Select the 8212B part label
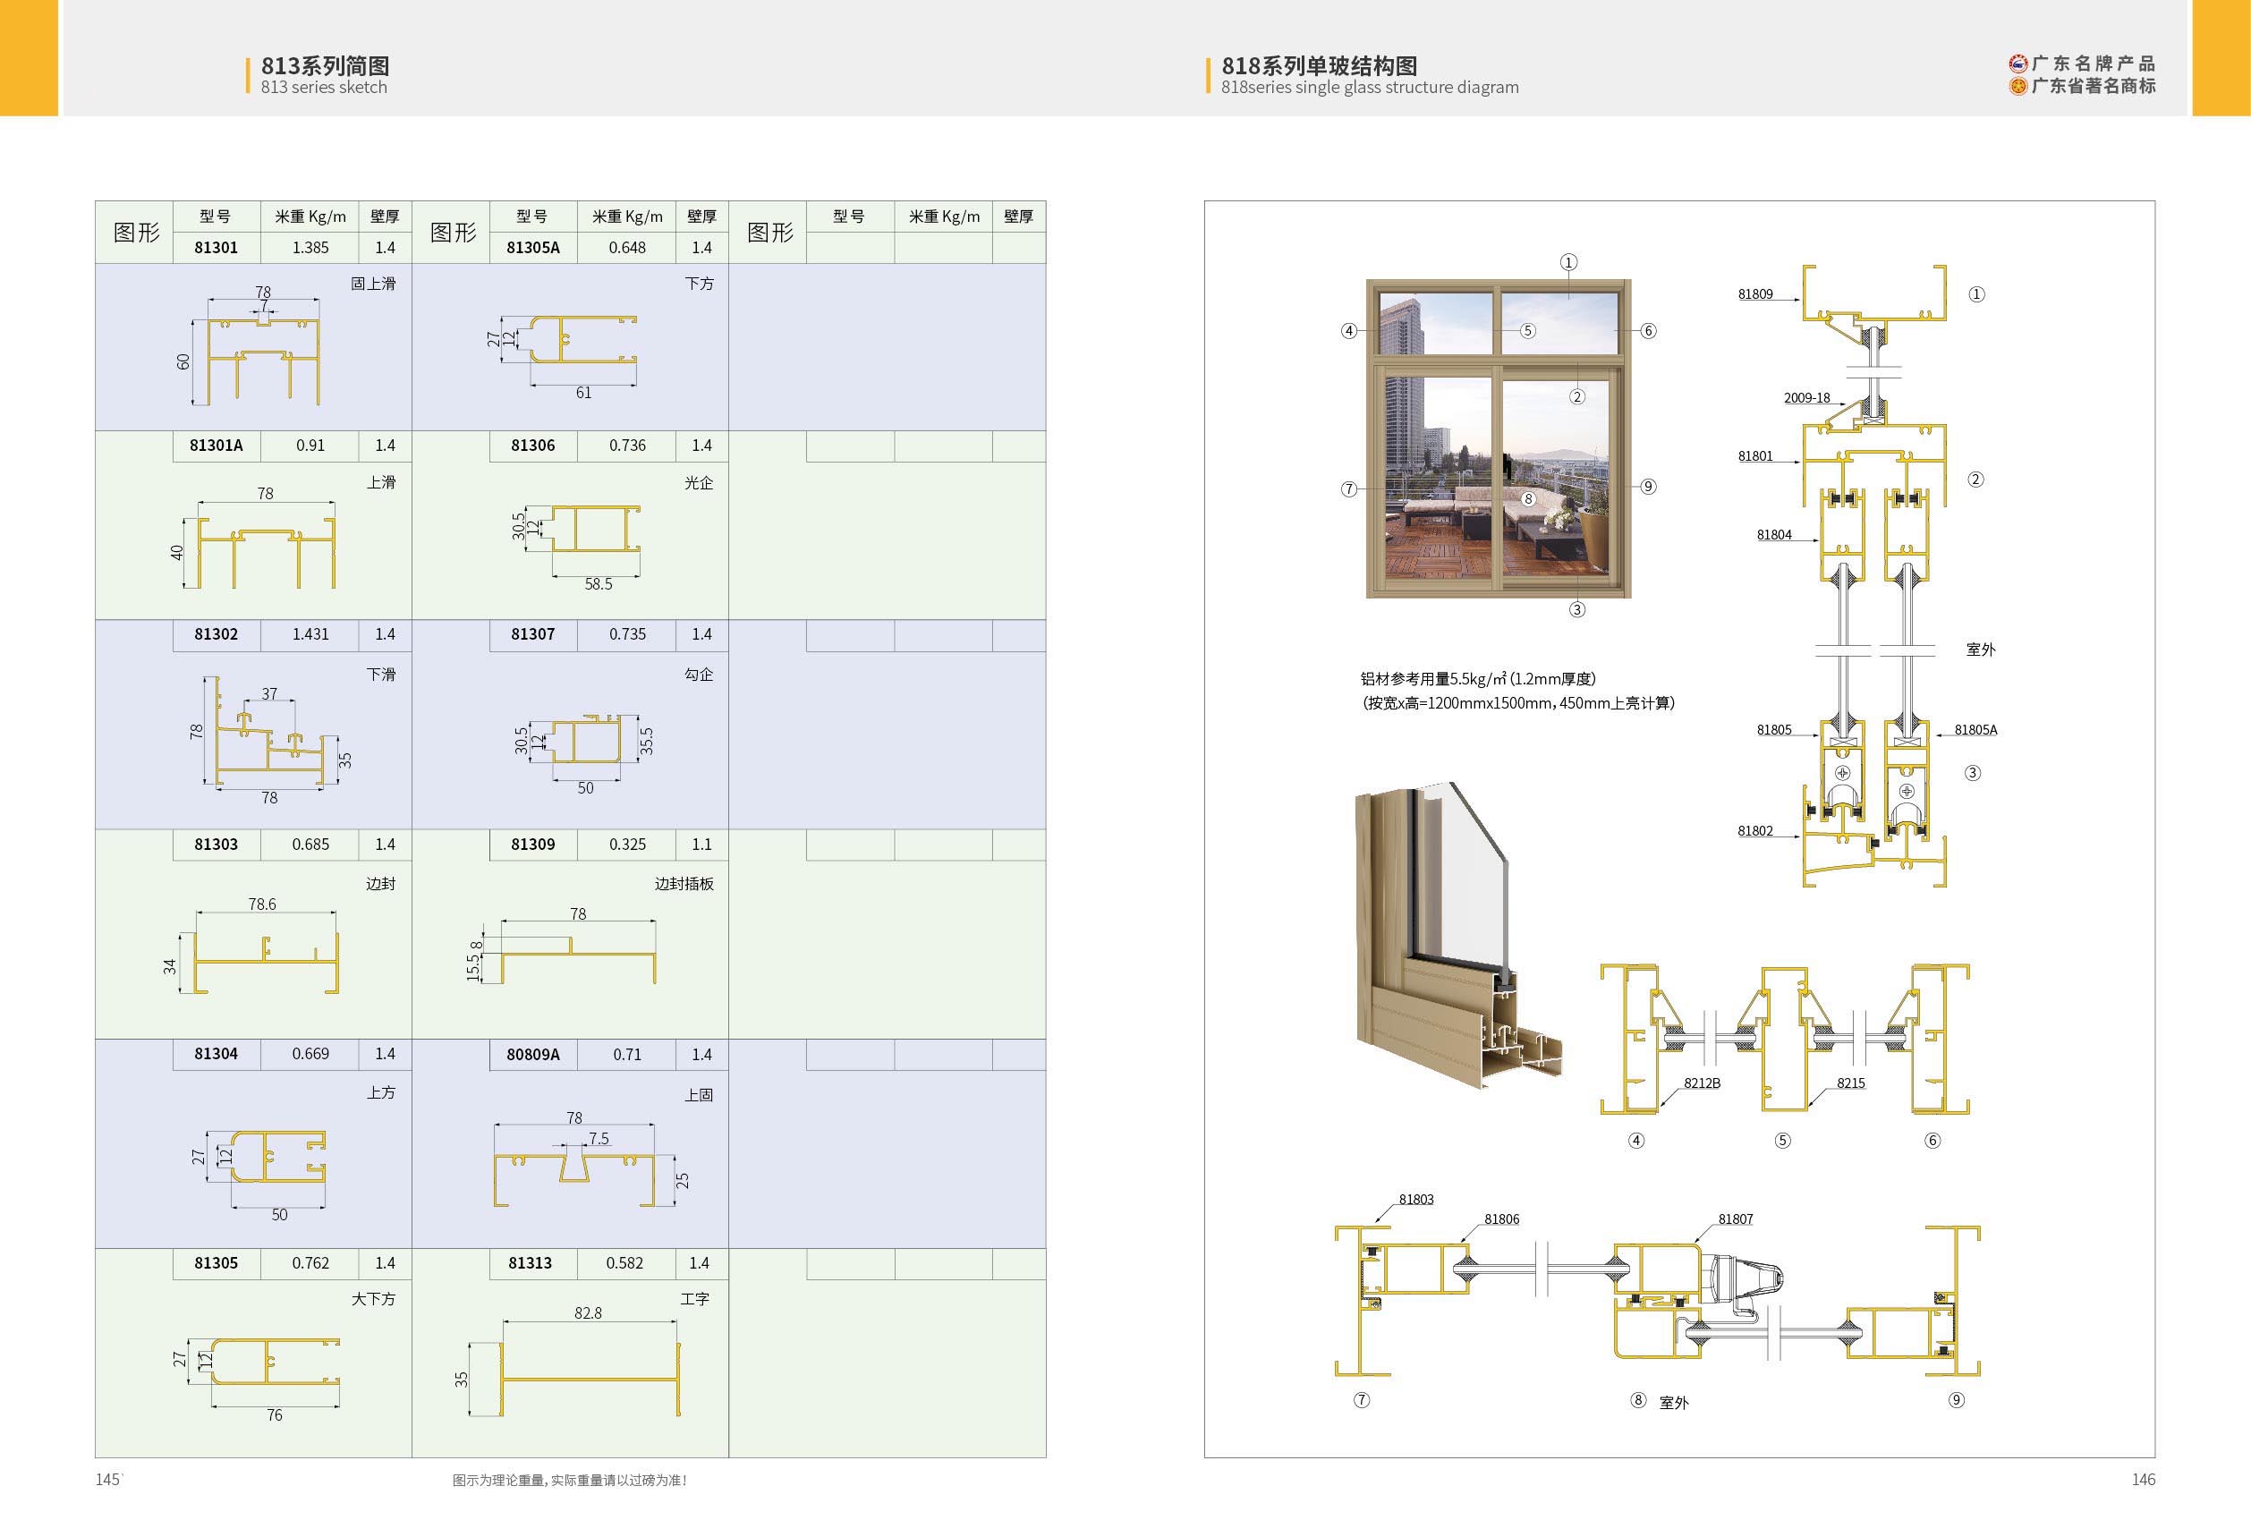The width and height of the screenshot is (2251, 1537). point(1702,1083)
